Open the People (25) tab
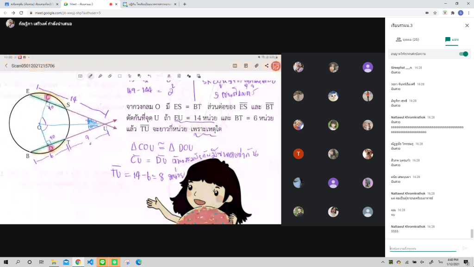474x267 pixels. tap(407, 40)
